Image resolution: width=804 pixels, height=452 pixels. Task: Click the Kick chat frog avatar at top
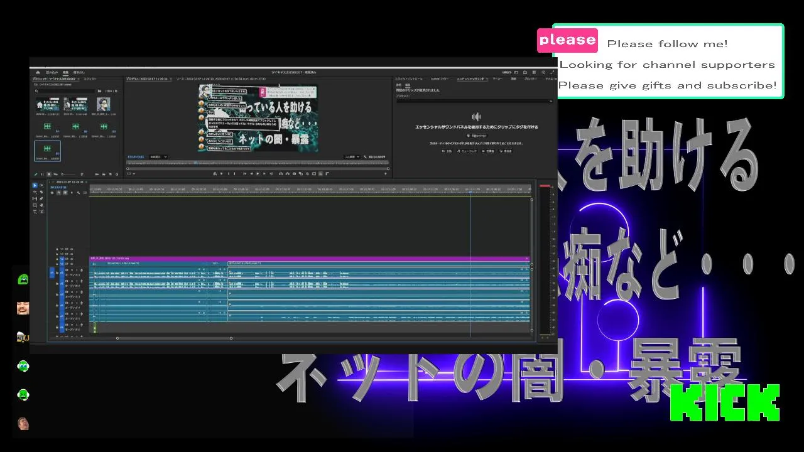point(23,279)
